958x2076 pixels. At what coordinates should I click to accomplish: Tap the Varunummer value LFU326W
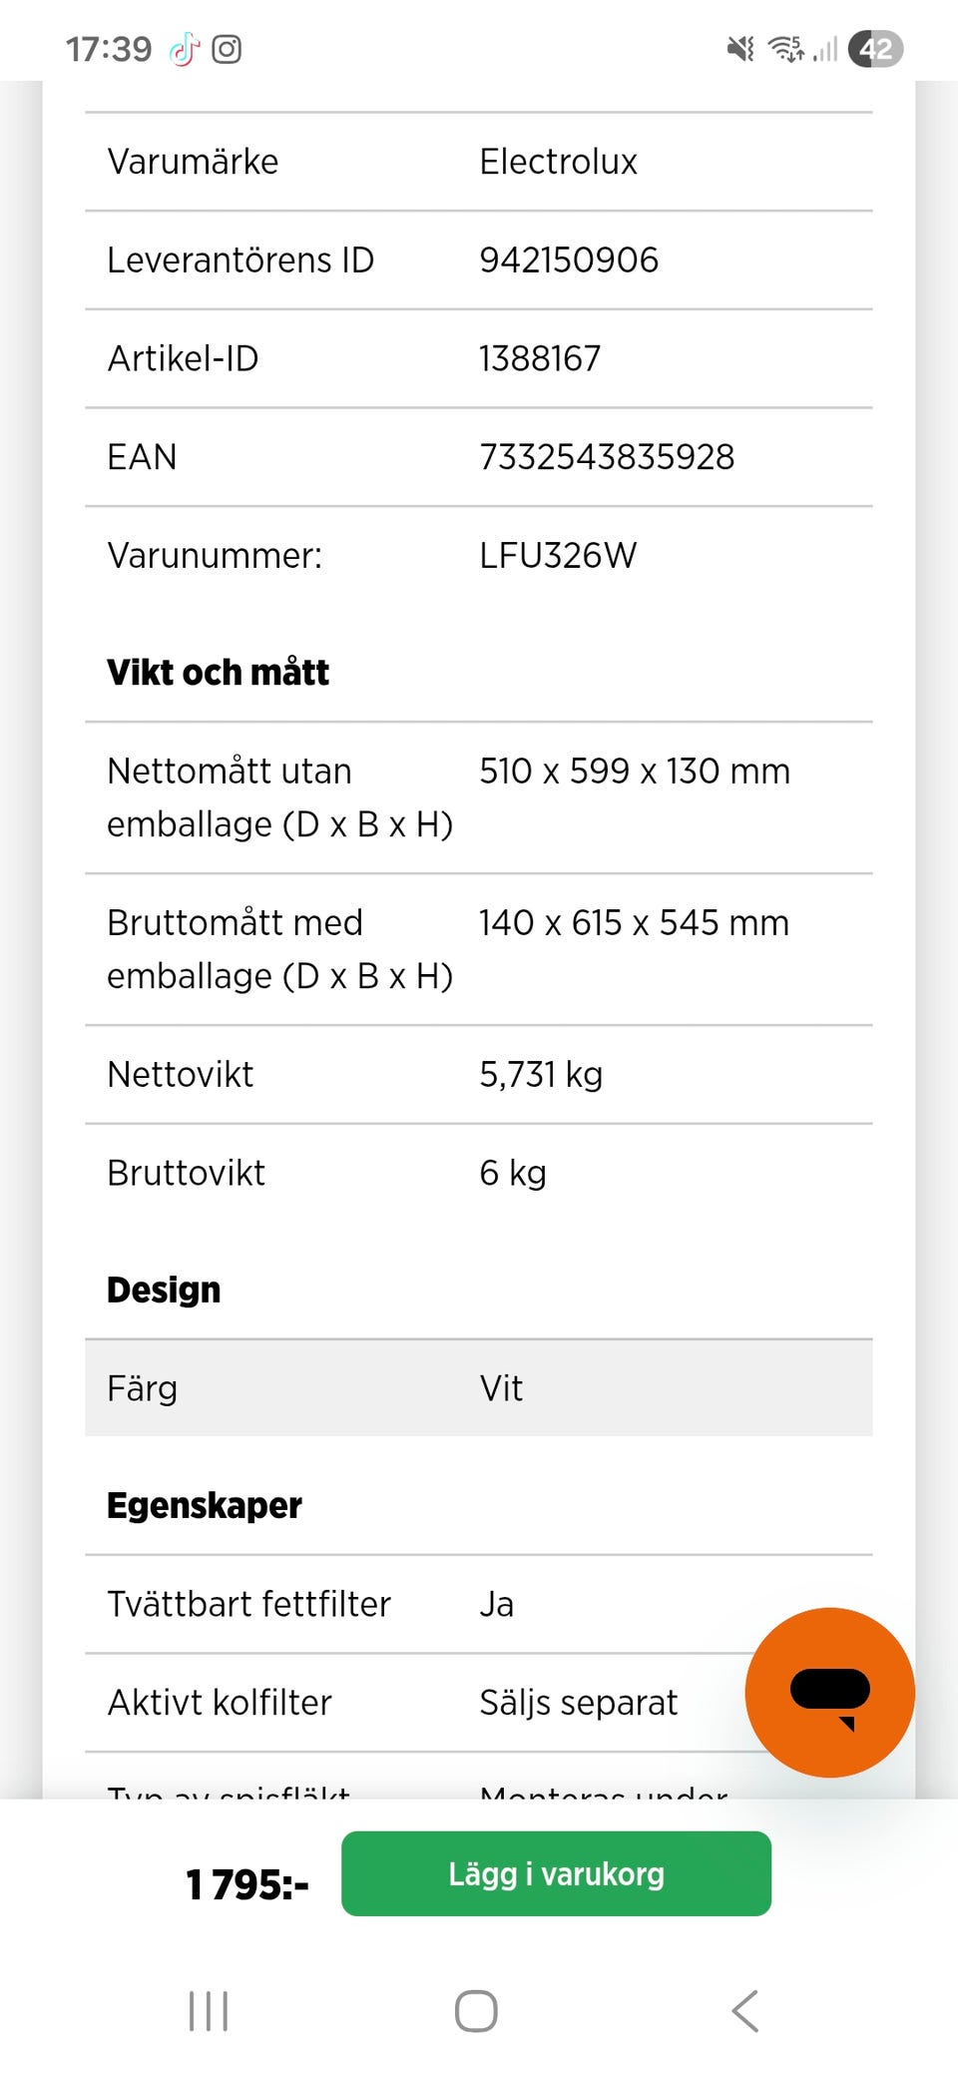[x=558, y=555]
